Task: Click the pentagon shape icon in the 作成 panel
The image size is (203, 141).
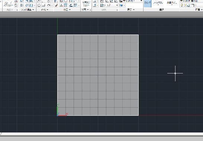Action: pyautogui.click(x=39, y=5)
